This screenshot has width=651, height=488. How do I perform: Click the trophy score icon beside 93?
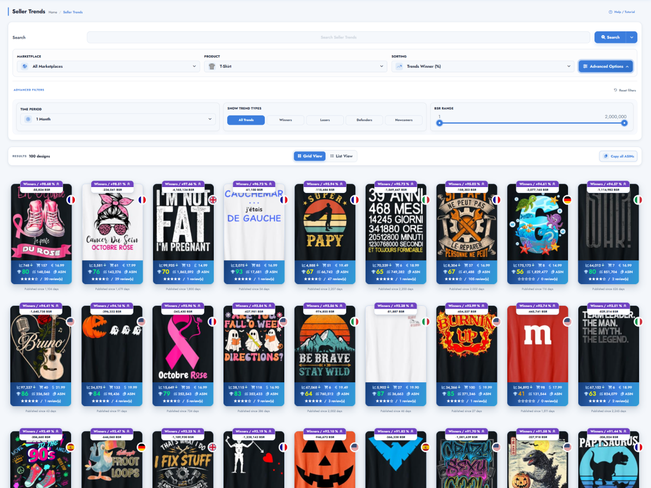[x=232, y=272]
